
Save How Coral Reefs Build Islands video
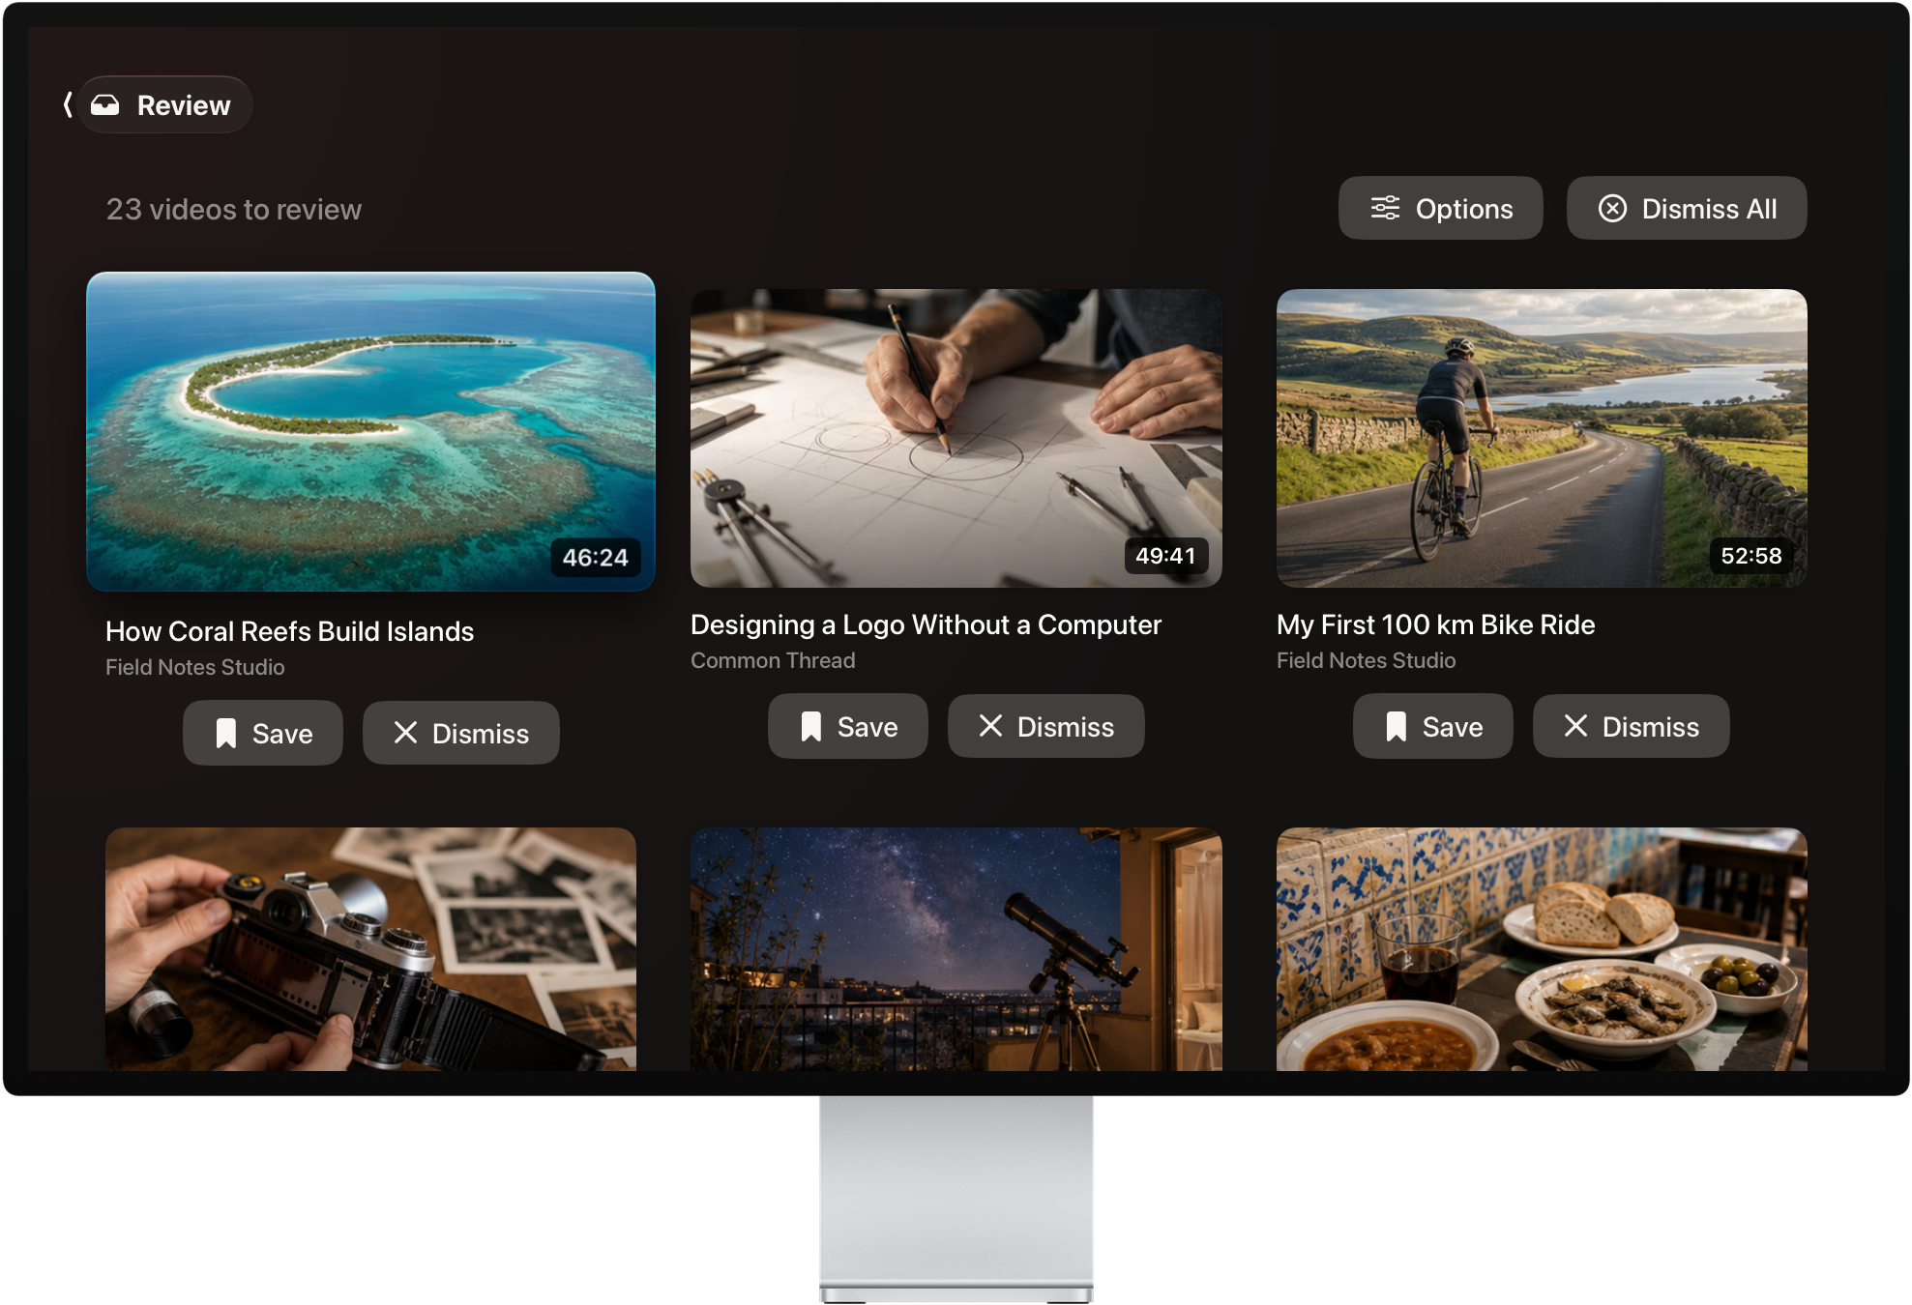(x=262, y=733)
